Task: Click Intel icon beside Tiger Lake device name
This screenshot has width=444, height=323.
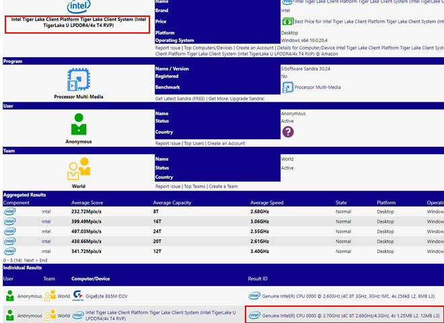Action: [78, 316]
